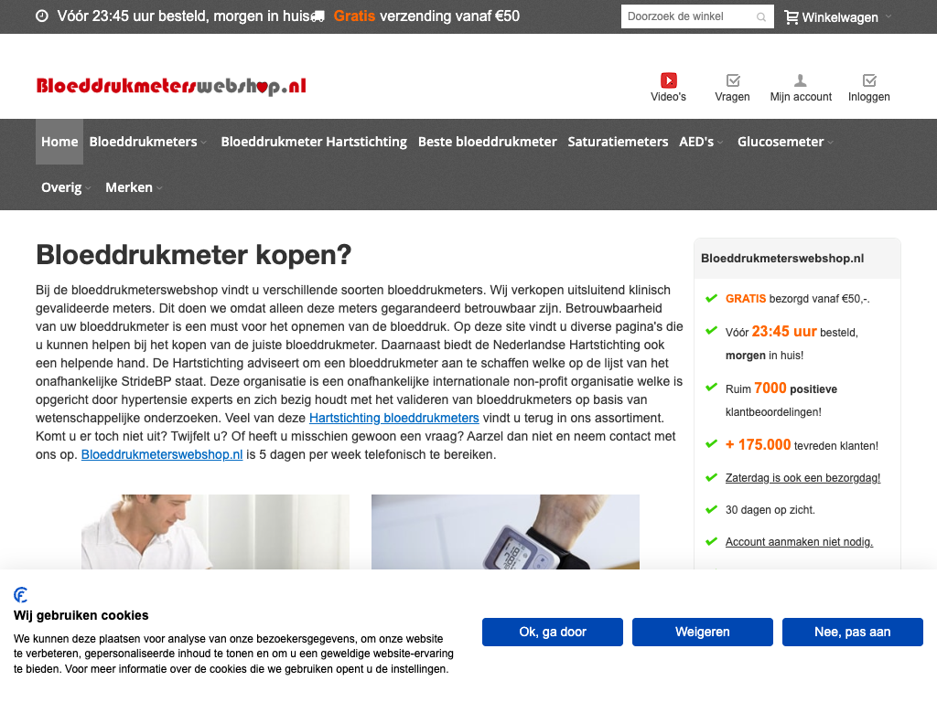Click the Video's play icon

(668, 80)
